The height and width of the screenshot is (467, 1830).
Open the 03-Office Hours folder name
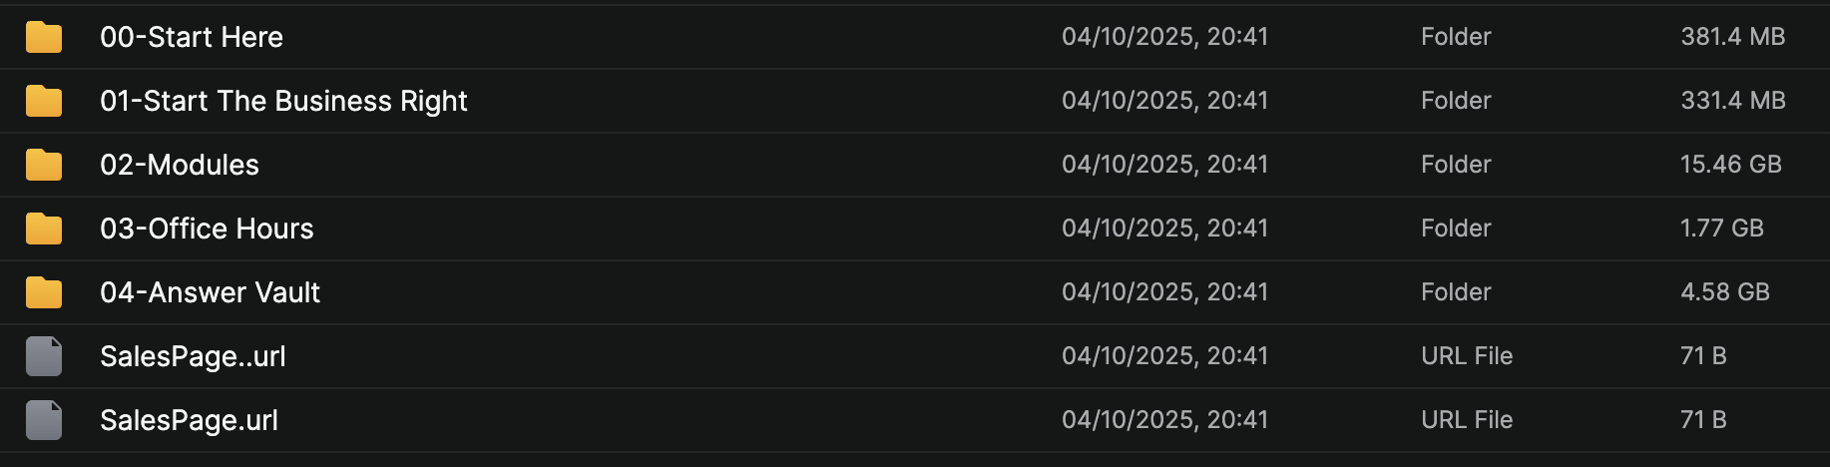pos(207,230)
